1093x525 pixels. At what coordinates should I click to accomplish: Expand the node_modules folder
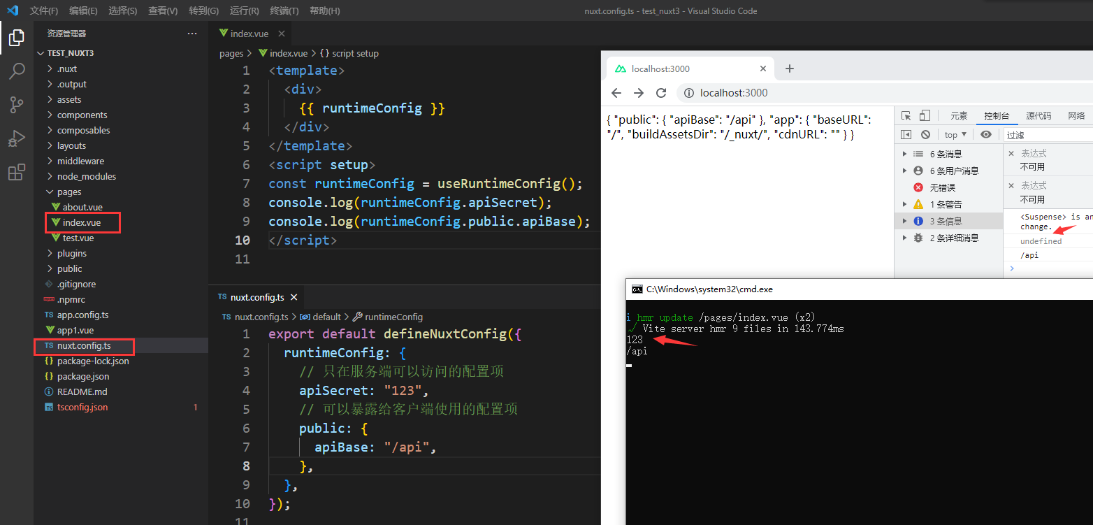click(121, 176)
